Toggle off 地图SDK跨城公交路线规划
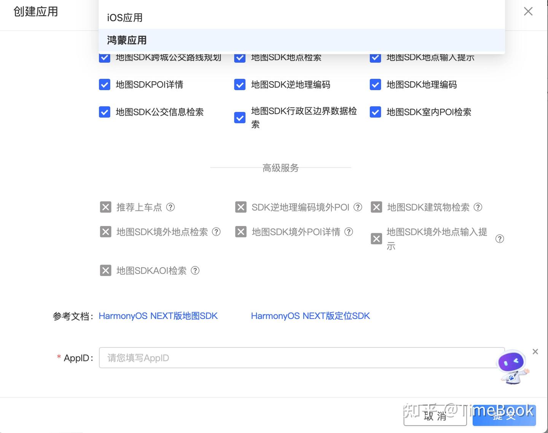Image resolution: width=548 pixels, height=433 pixels. [x=104, y=57]
